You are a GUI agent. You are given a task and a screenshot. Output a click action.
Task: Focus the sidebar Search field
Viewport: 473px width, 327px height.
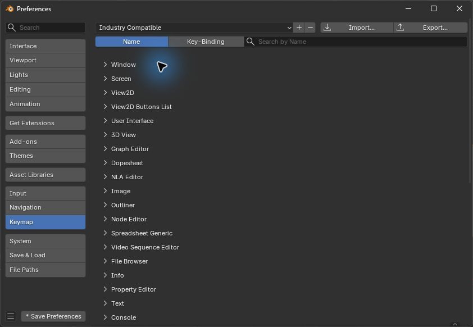click(46, 28)
